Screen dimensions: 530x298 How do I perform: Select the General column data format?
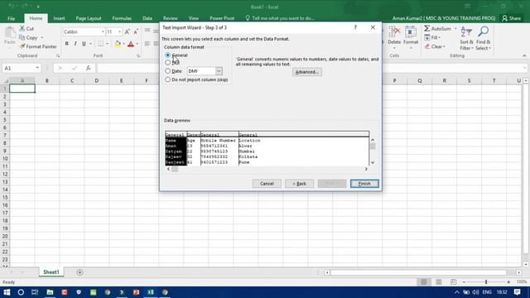tap(167, 55)
